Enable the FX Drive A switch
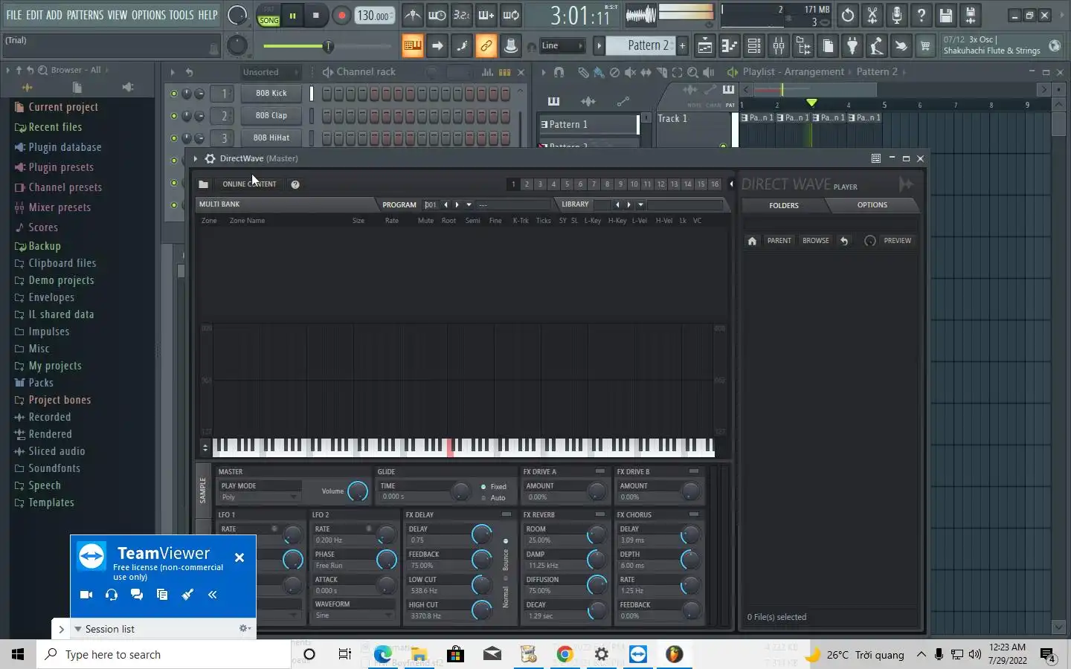 (600, 471)
